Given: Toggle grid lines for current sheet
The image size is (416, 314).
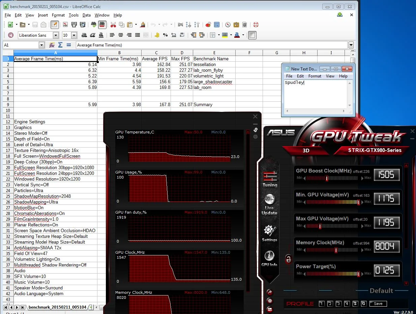Looking at the screenshot, I should click(x=252, y=35).
